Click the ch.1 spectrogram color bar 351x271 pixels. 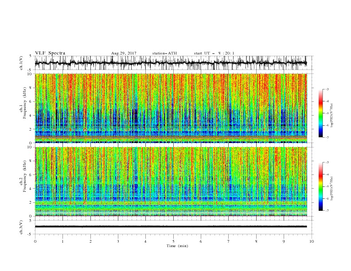point(320,113)
